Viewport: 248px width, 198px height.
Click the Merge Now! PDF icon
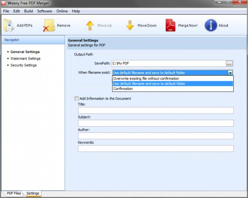pos(170,25)
